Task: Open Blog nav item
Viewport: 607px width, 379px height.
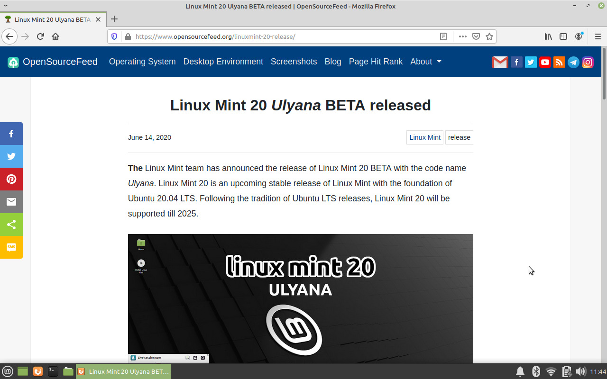Action: pos(333,62)
